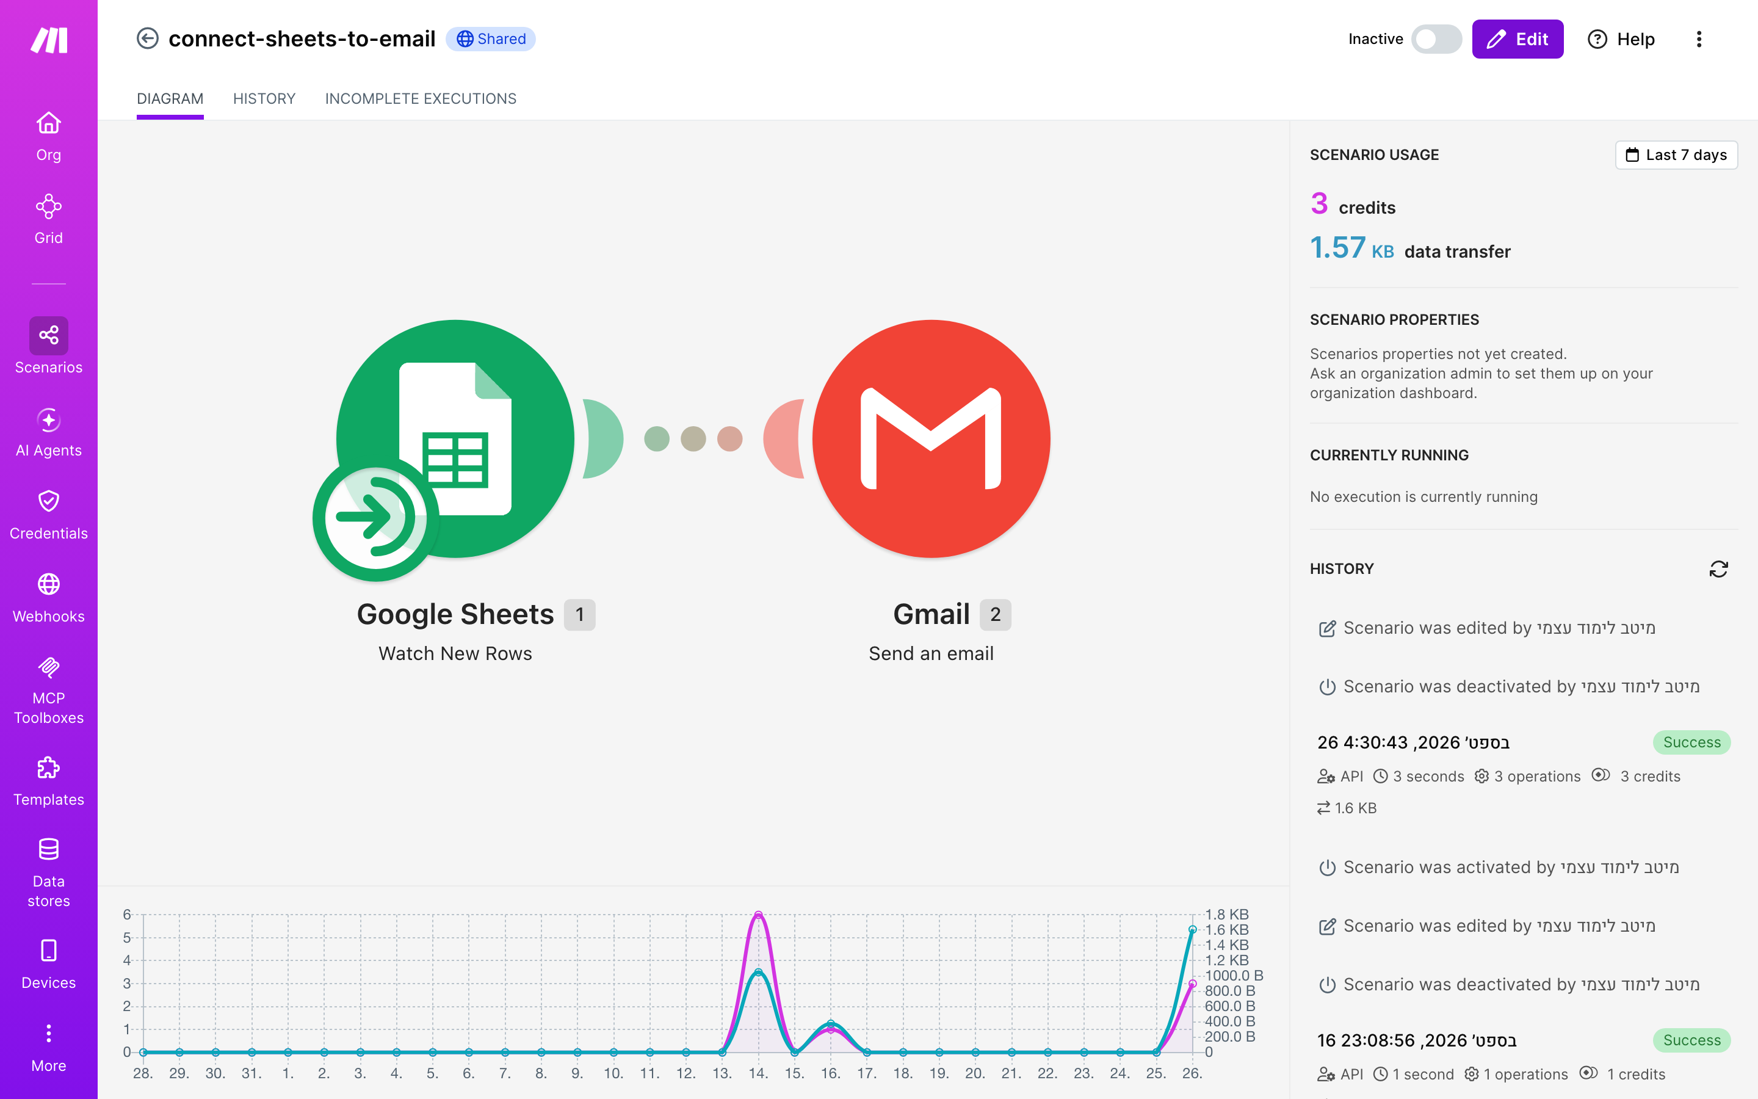Click the 1.6 KB data point on the 26th
Viewport: 1758px width, 1099px height.
[1192, 930]
